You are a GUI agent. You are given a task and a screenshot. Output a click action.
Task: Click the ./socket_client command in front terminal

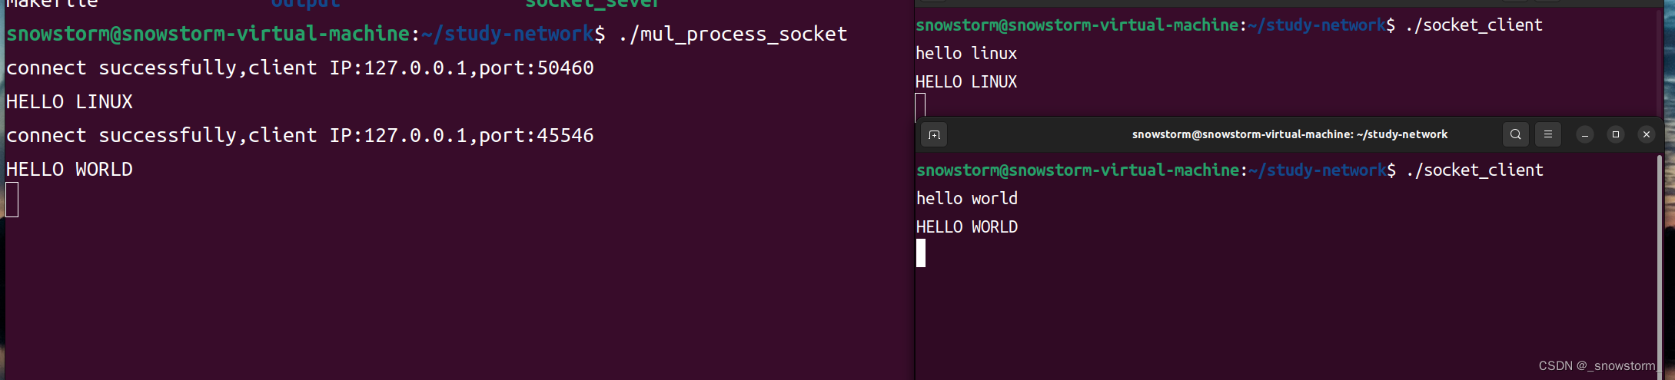(x=1474, y=170)
